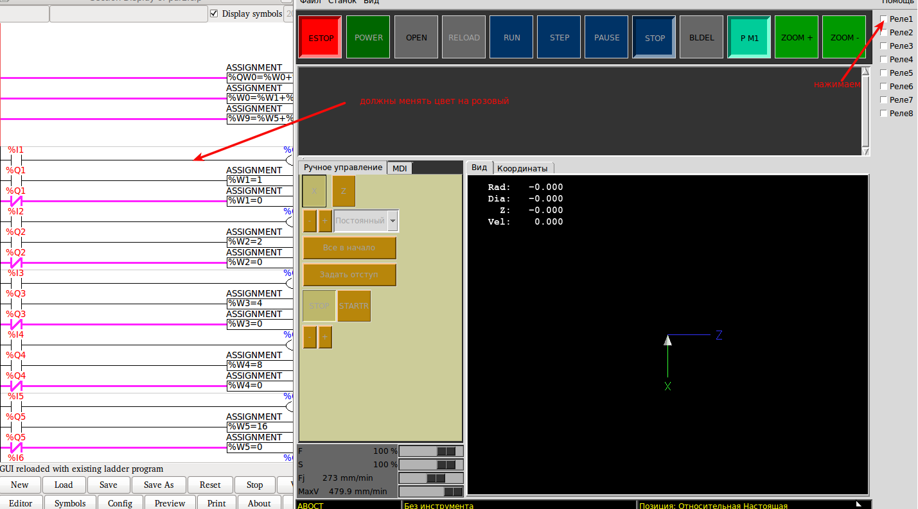Open the ClassicLadder Config window
This screenshot has height=509, width=918.
pos(120,503)
